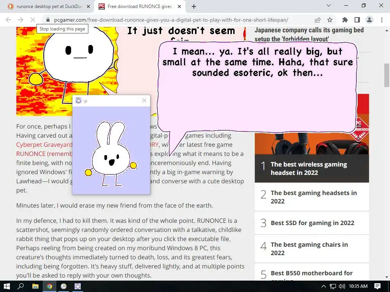Screen dimensions: 390x292
Task: Open The best wireless gaming headset article
Action: coord(308,168)
